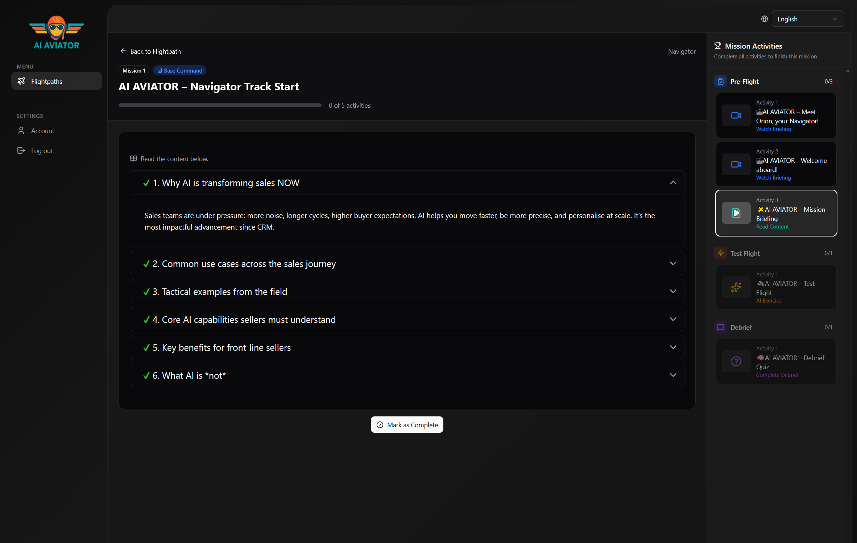Click the video icon for Welcome aboard activity
This screenshot has height=543, width=857.
[x=736, y=164]
